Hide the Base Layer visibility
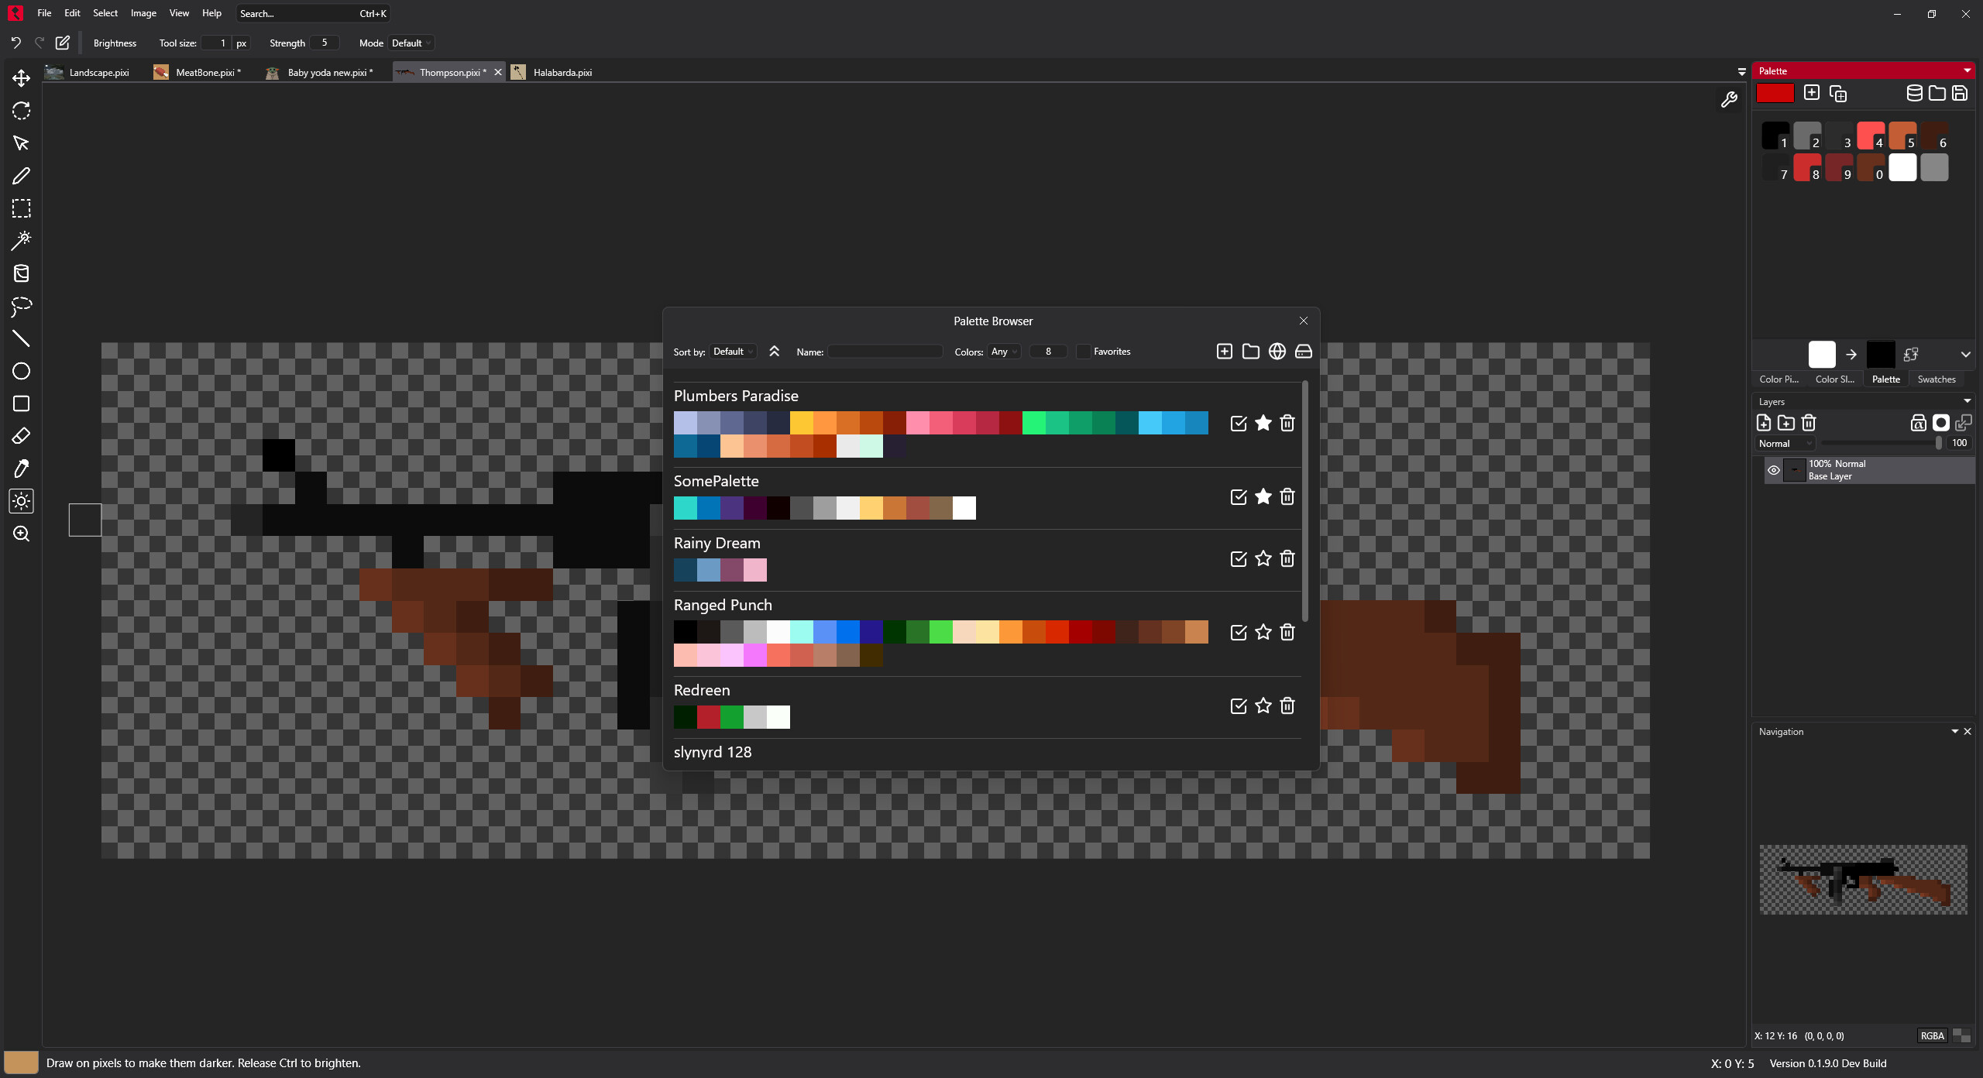Viewport: 1983px width, 1078px height. point(1772,470)
